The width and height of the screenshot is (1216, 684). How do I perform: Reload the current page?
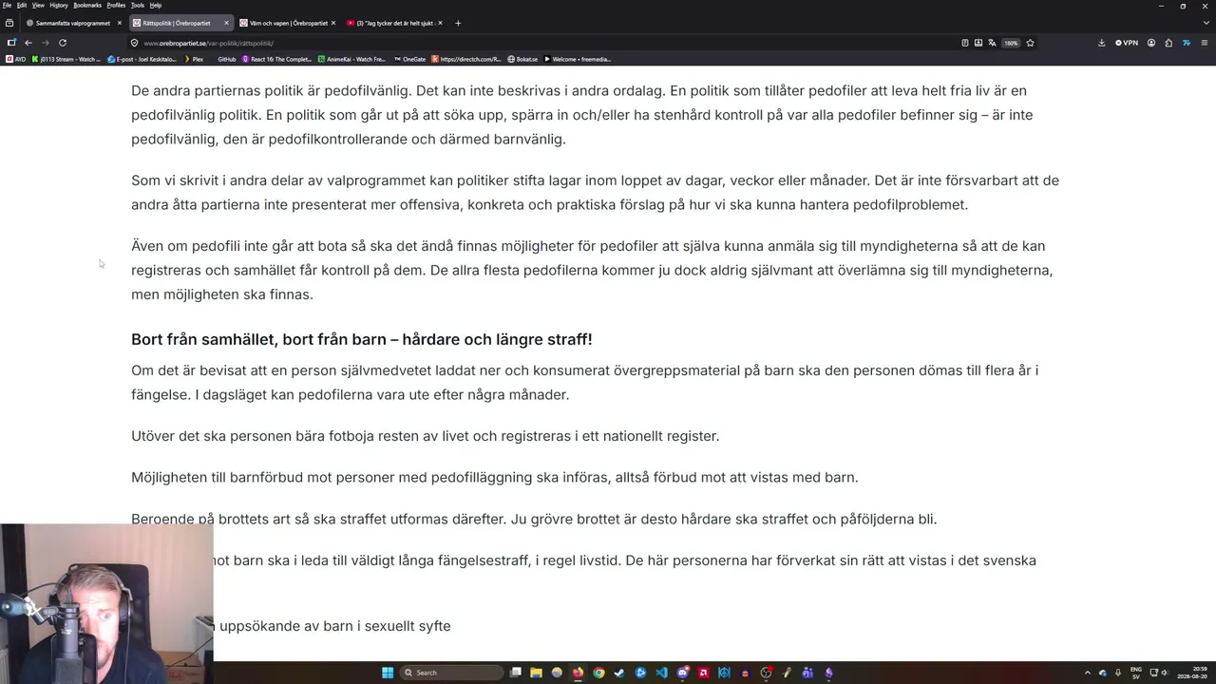pyautogui.click(x=63, y=43)
